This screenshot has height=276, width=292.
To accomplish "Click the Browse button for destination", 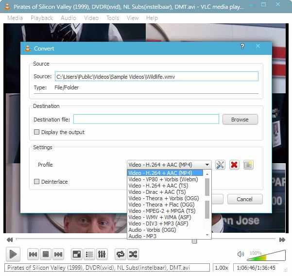I will tap(240, 120).
